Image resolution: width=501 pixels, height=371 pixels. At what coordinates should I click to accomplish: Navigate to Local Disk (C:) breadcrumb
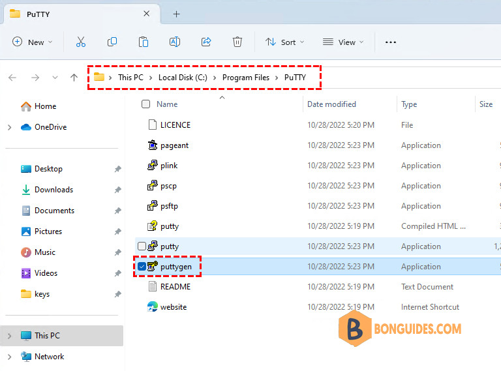tap(183, 78)
